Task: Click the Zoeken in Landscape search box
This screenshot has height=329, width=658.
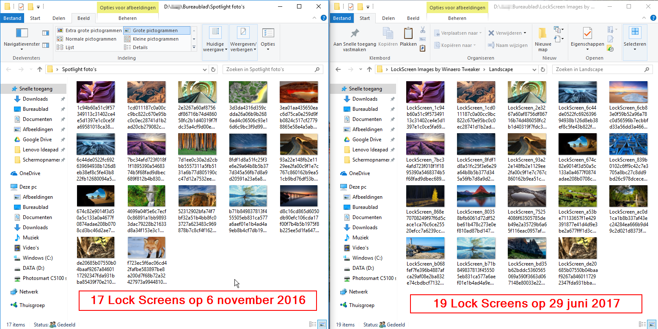Action: (601, 69)
